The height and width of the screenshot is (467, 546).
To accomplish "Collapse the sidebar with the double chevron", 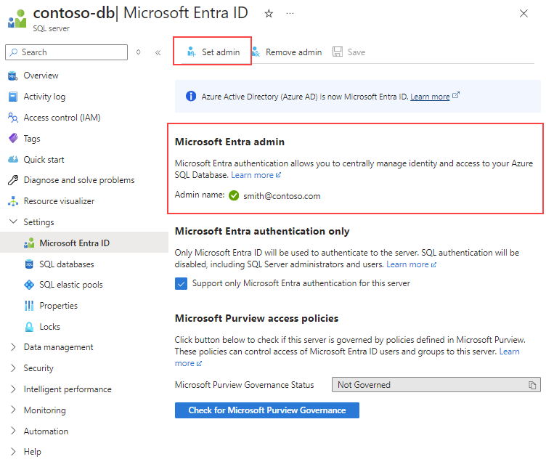I will 158,52.
